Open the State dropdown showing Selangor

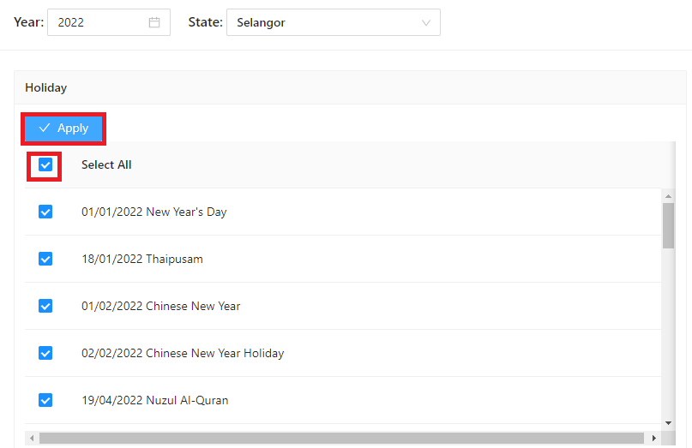pyautogui.click(x=333, y=23)
